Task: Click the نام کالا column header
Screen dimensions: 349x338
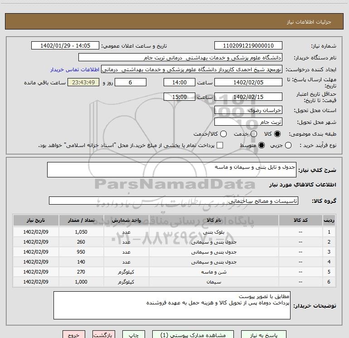Action: (213, 220)
